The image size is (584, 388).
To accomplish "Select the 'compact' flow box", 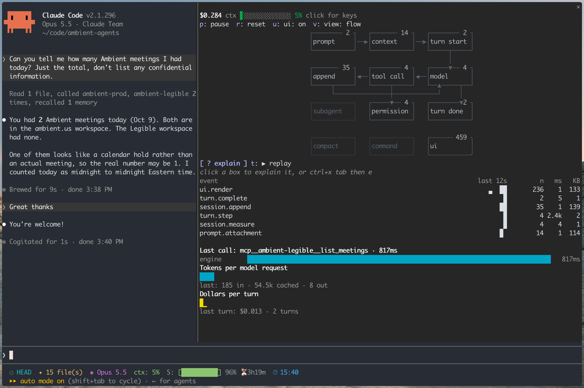I will (333, 146).
